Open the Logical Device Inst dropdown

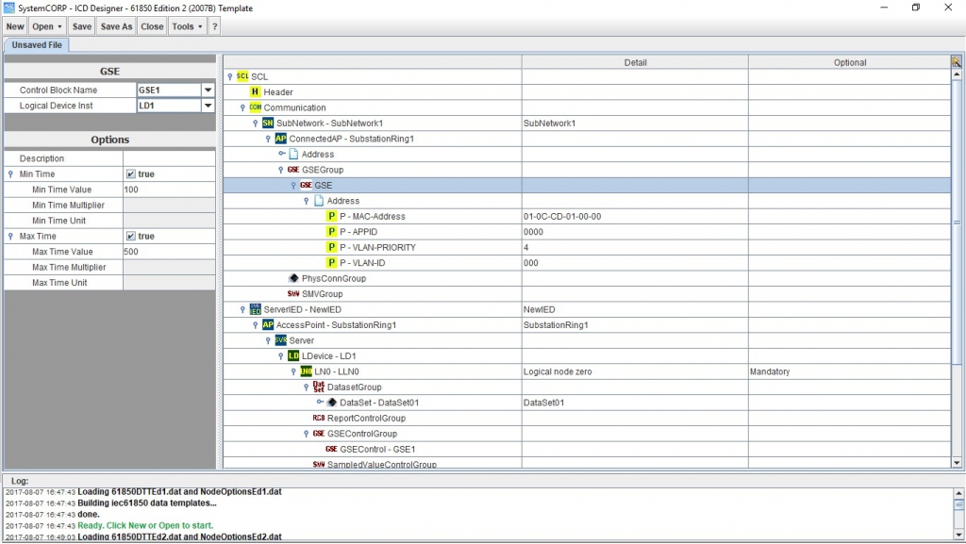208,106
